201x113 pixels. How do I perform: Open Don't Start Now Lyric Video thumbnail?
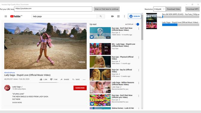(100, 100)
